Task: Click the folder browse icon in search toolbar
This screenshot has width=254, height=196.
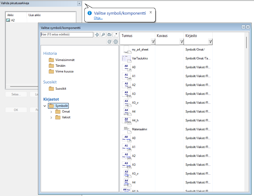Action: click(109, 35)
